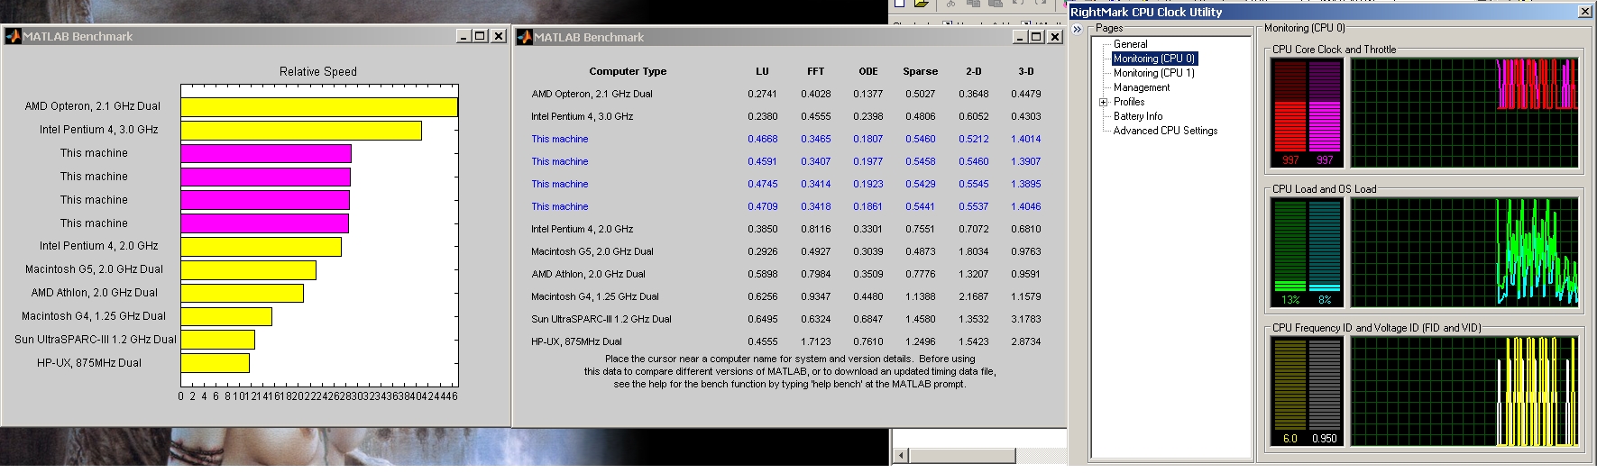Click the 'Relative Speed' chart title
This screenshot has width=1597, height=473.
coord(318,72)
